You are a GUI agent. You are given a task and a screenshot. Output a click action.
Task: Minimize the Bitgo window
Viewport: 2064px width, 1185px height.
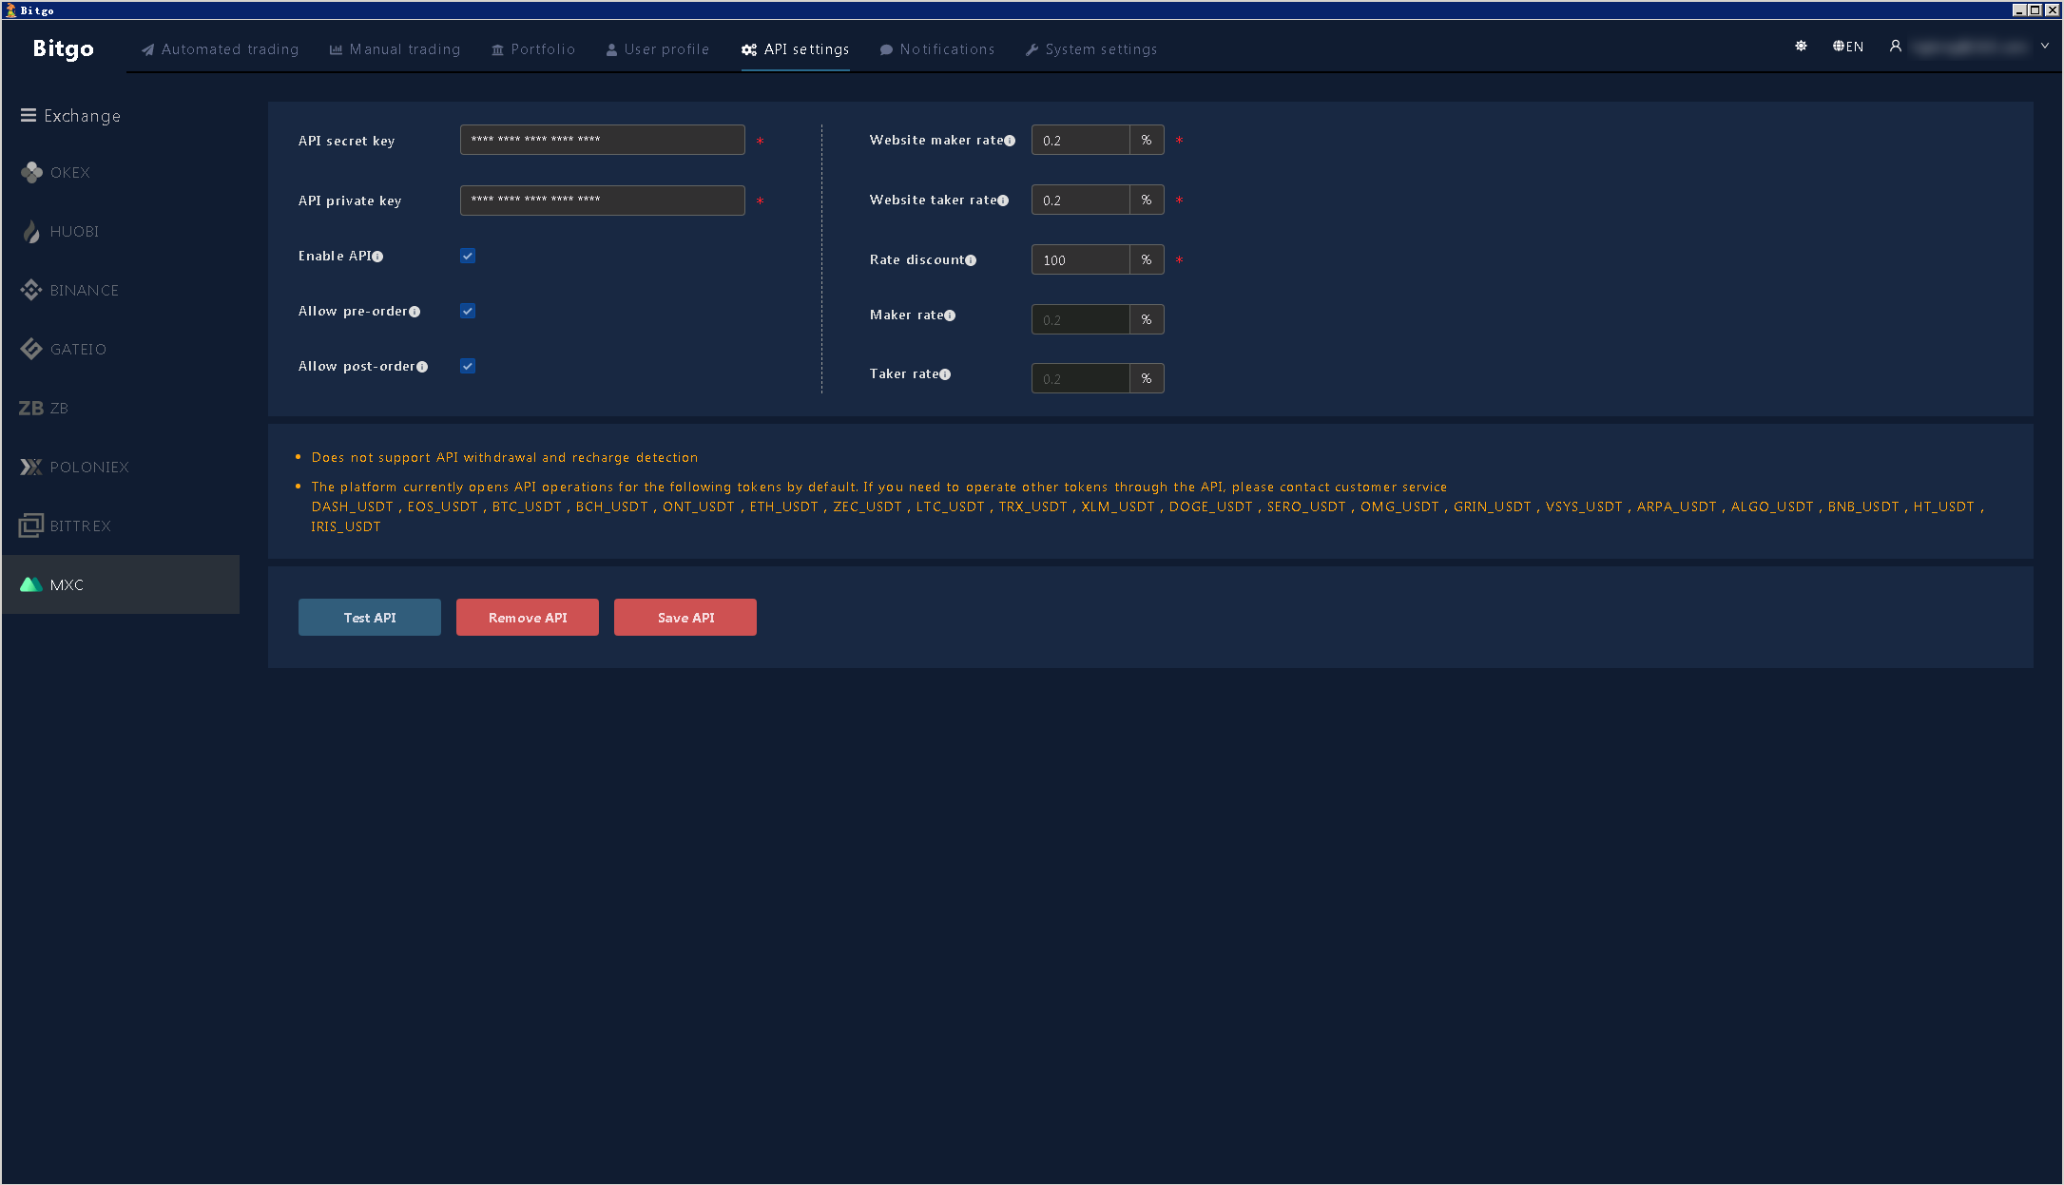tap(2019, 10)
